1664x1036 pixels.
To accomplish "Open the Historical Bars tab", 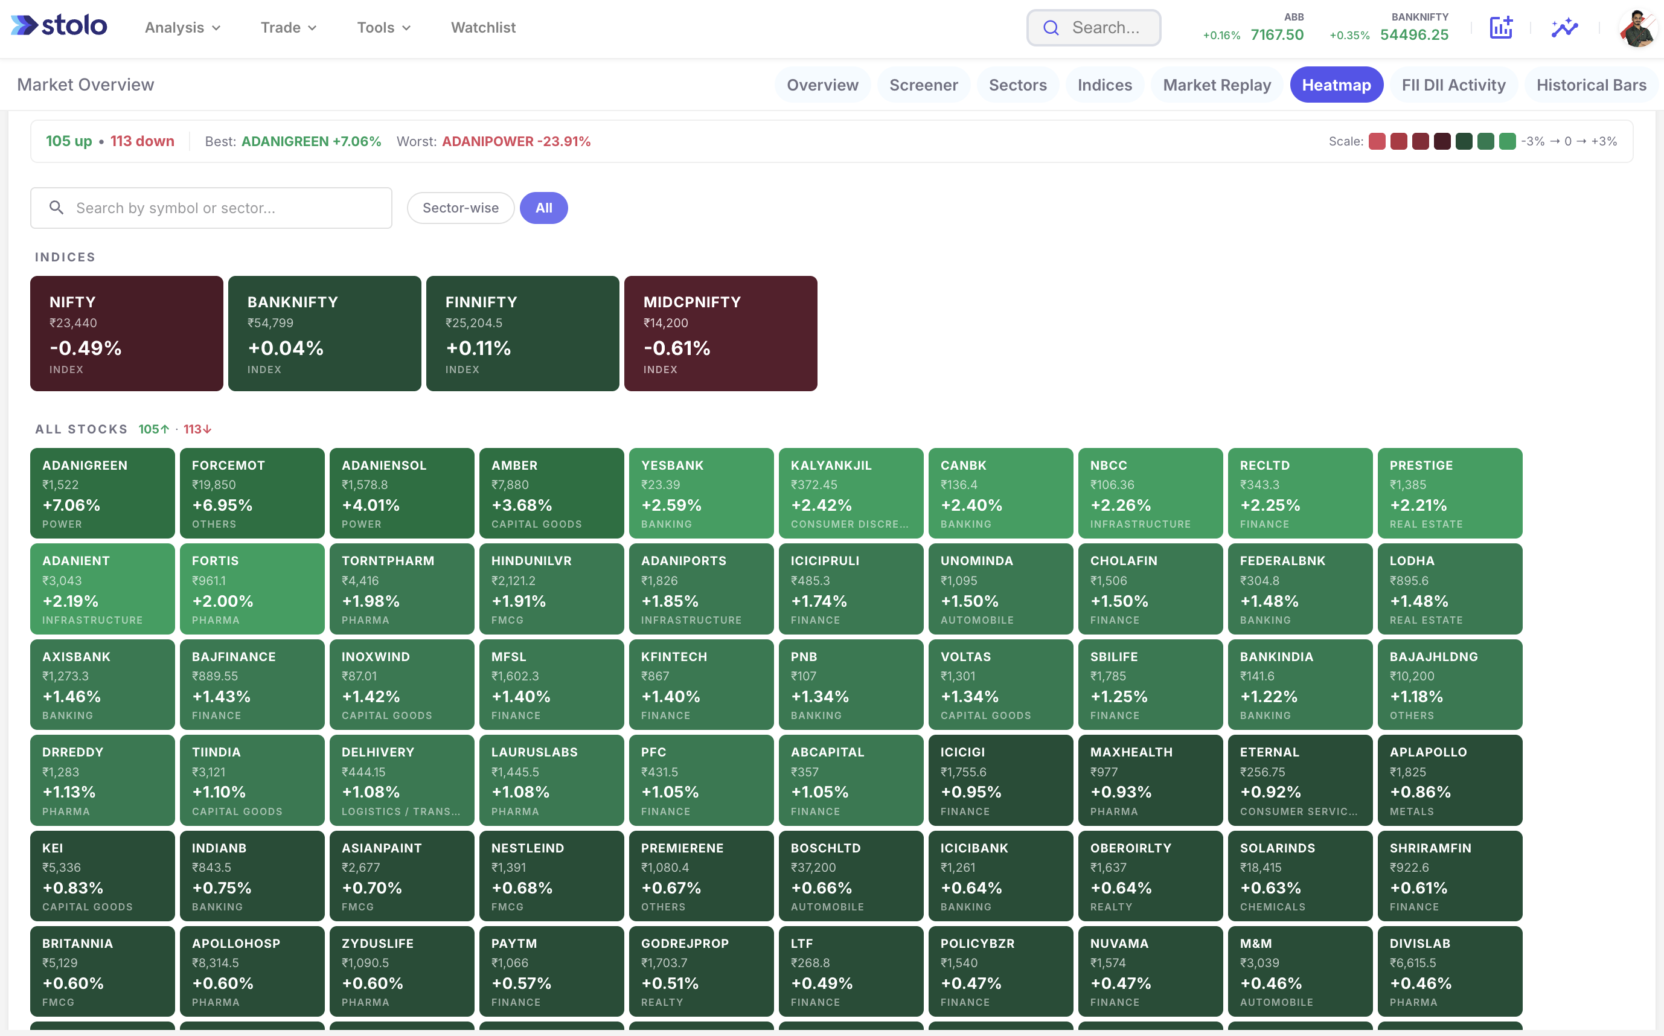I will click(x=1591, y=85).
